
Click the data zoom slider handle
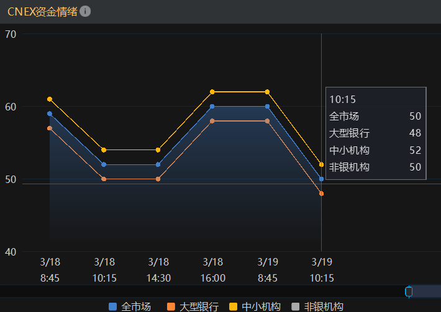(409, 291)
